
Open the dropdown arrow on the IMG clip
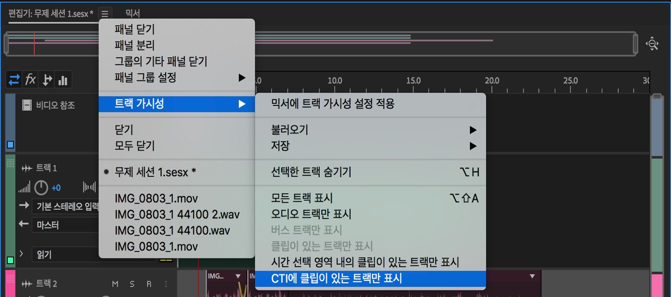click(237, 276)
